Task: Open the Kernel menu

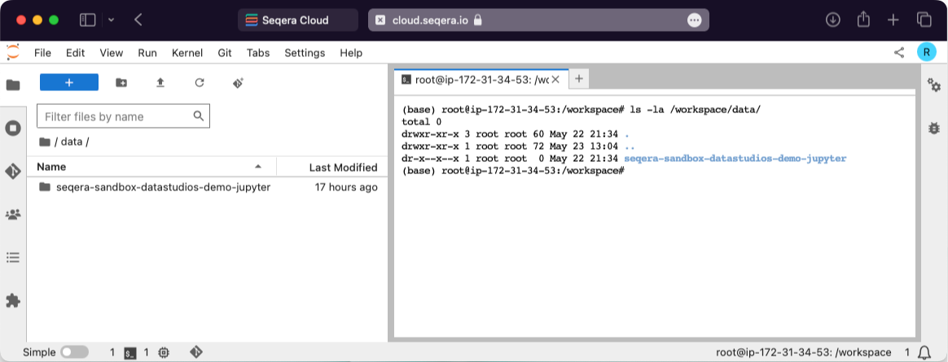Action: point(187,53)
